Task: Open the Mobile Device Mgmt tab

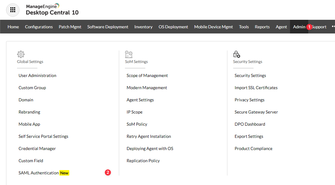Action: (213, 27)
